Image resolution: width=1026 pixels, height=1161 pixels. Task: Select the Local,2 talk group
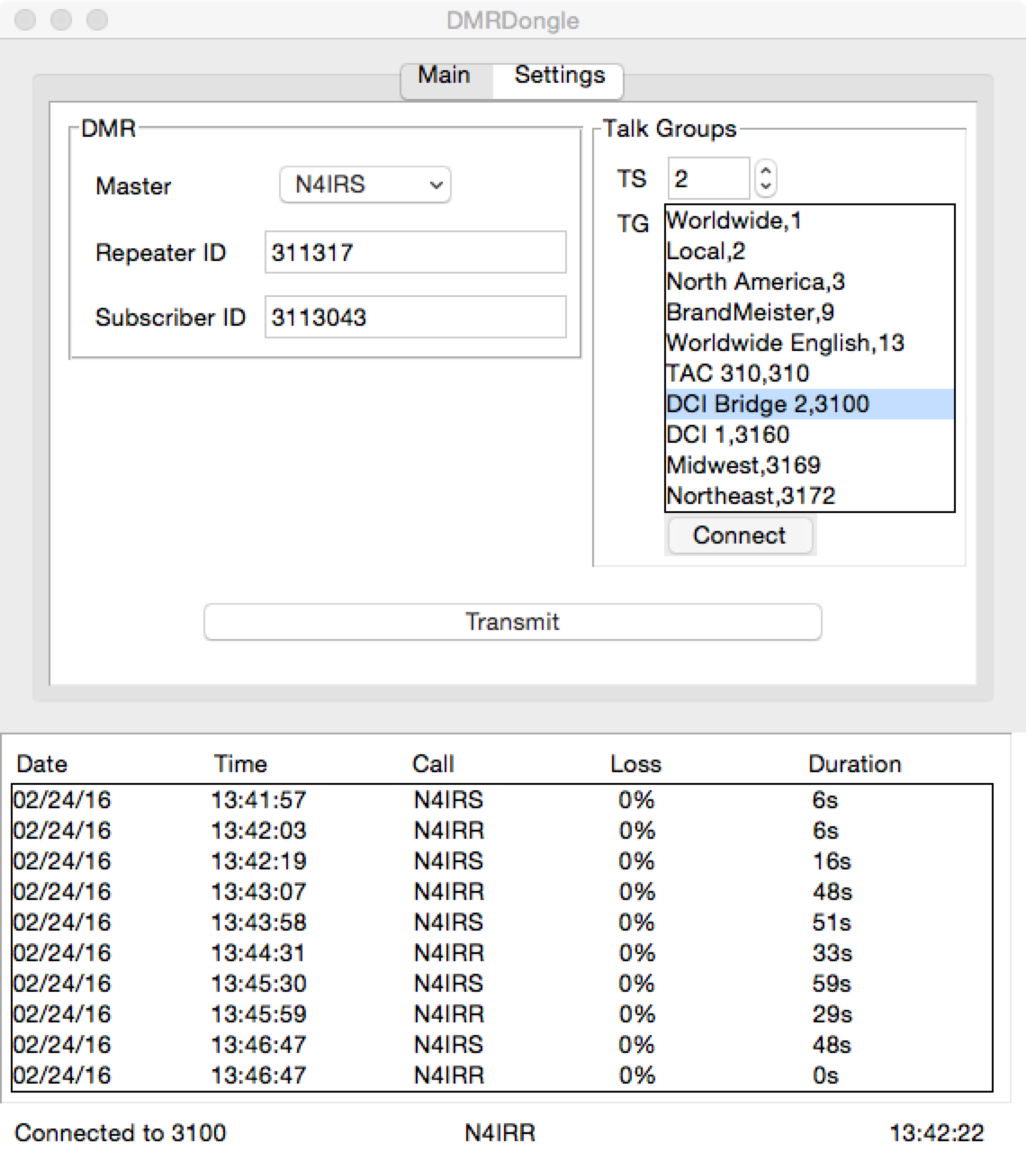click(809, 251)
